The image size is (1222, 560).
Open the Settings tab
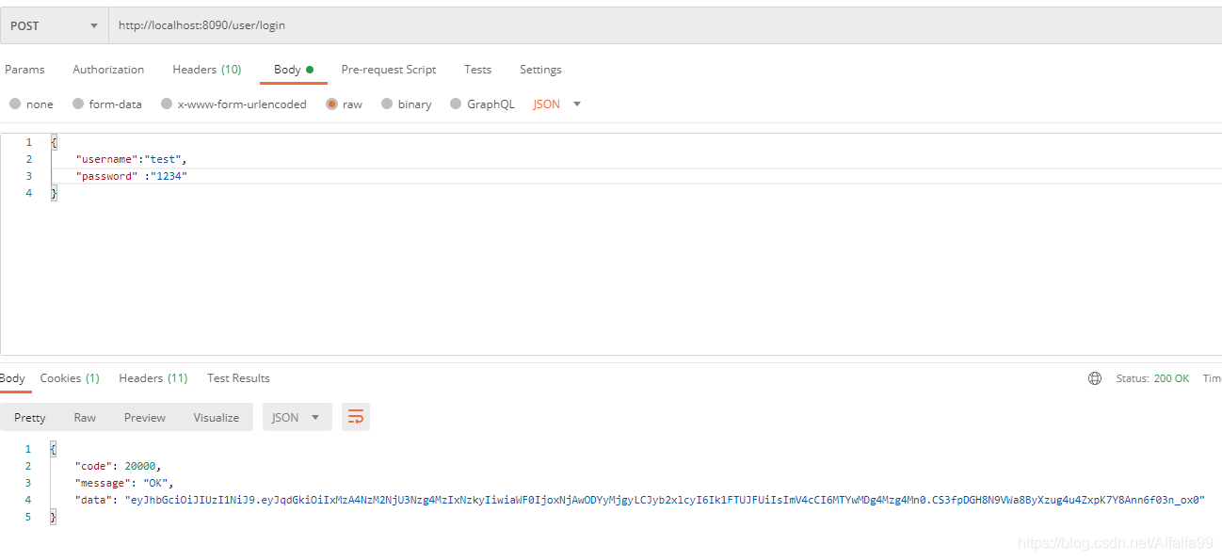[x=540, y=70]
